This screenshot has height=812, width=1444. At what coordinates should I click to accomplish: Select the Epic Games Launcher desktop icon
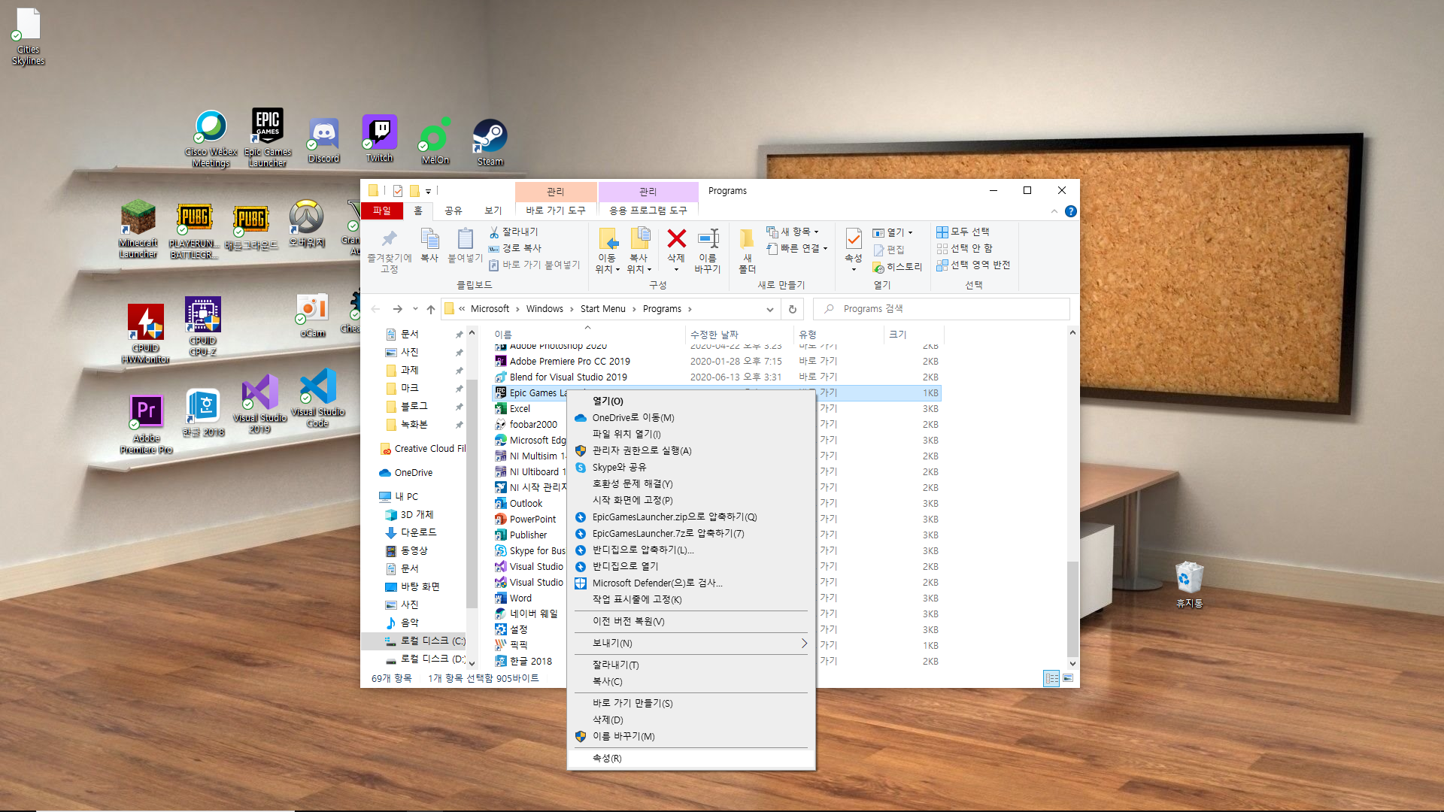(x=268, y=137)
